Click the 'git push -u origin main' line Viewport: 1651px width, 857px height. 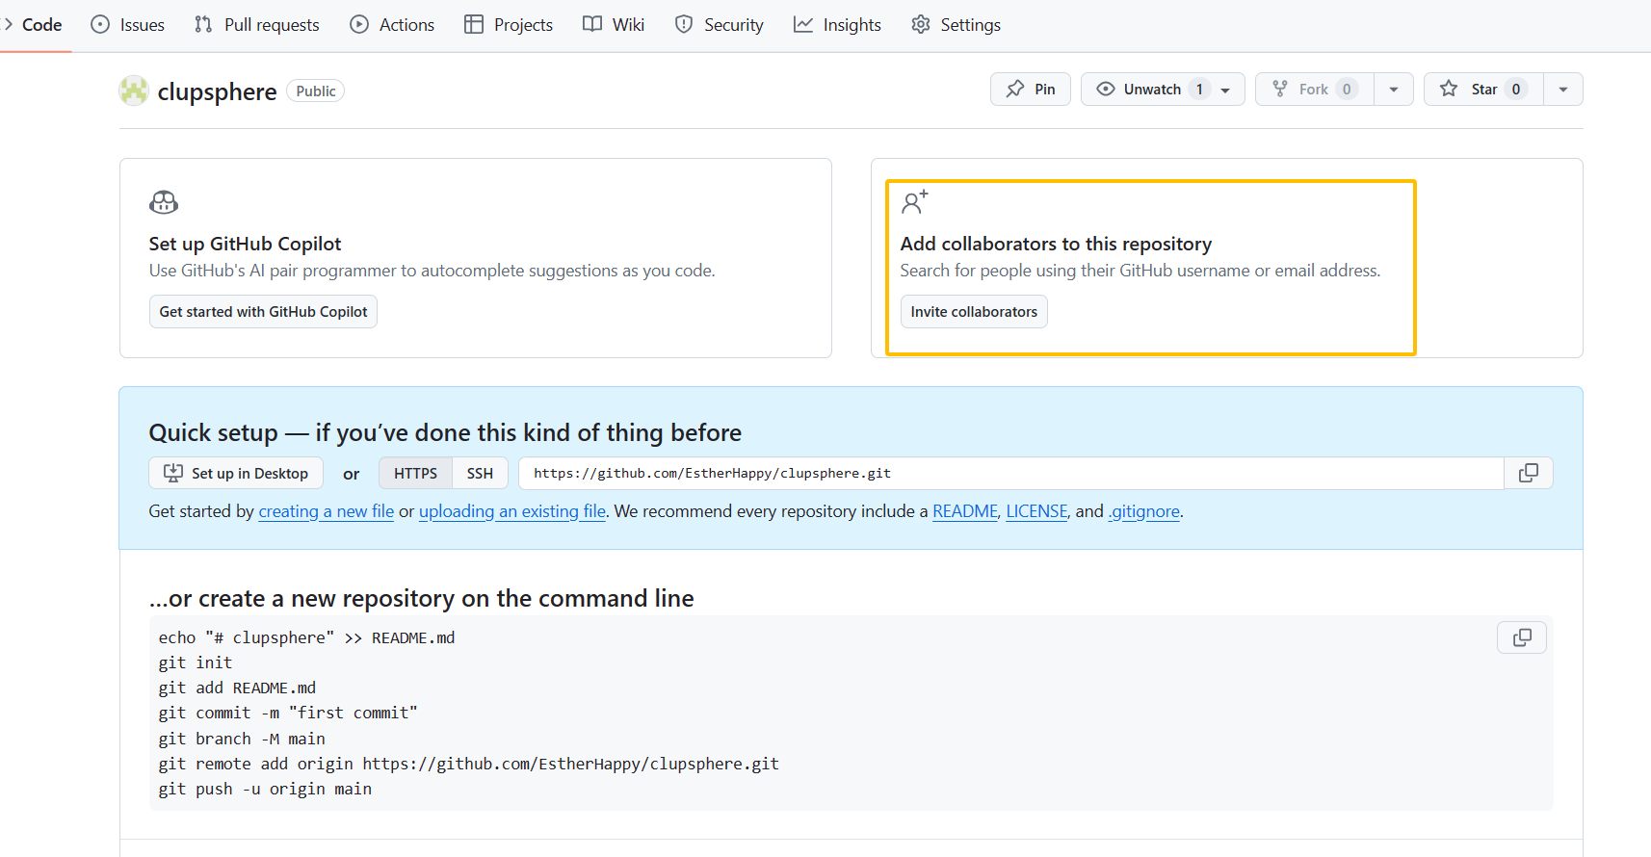[265, 789]
